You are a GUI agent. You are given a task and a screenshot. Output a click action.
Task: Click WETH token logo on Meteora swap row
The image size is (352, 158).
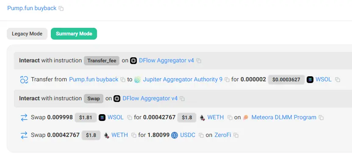click(202, 118)
